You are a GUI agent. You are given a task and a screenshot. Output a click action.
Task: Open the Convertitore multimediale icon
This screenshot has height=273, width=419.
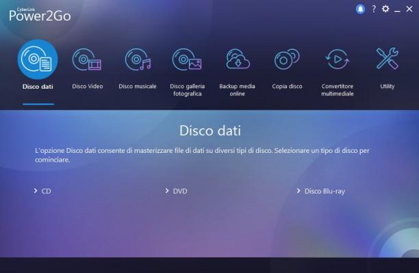338,59
